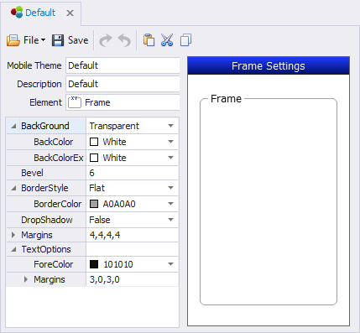The image size is (360, 333).
Task: Open the File menu folder icon
Action: [x=13, y=40]
